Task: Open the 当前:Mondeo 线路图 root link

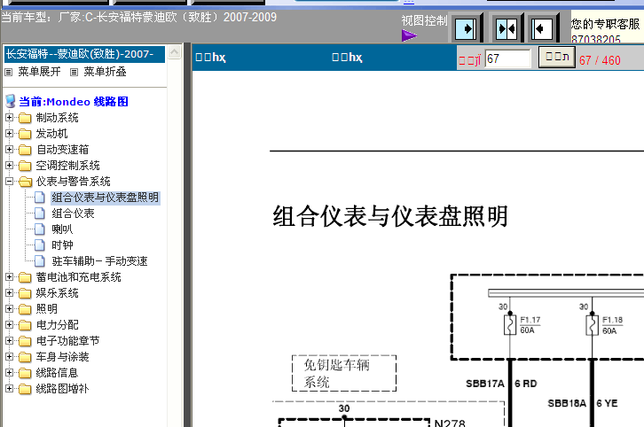Action: coord(74,102)
